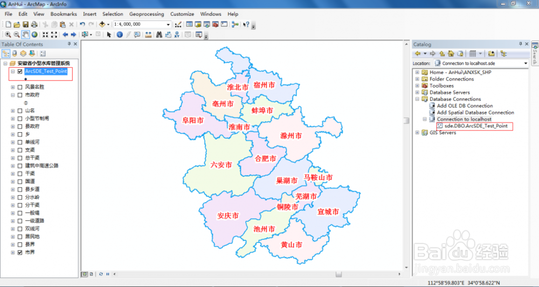This screenshot has height=287, width=539.
Task: Open a map document with folder icon
Action: (x=17, y=24)
